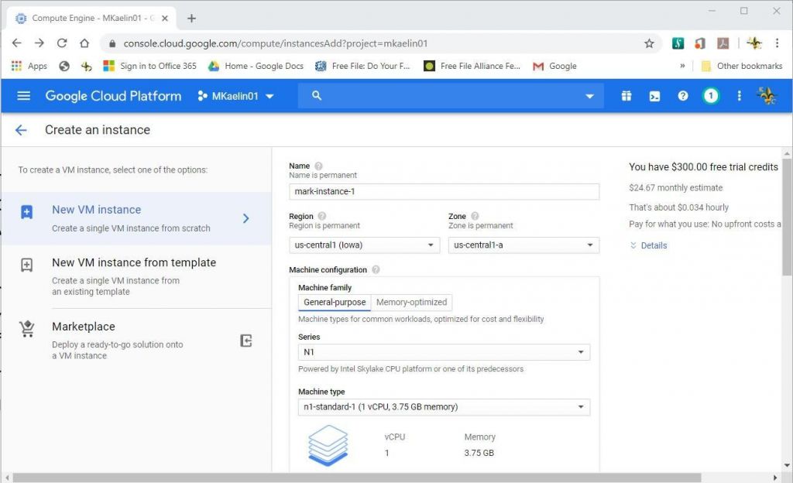Open the free trial gift icon
This screenshot has width=793, height=483.
[626, 96]
